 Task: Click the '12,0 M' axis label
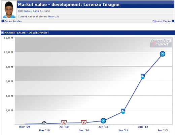pos(8,38)
